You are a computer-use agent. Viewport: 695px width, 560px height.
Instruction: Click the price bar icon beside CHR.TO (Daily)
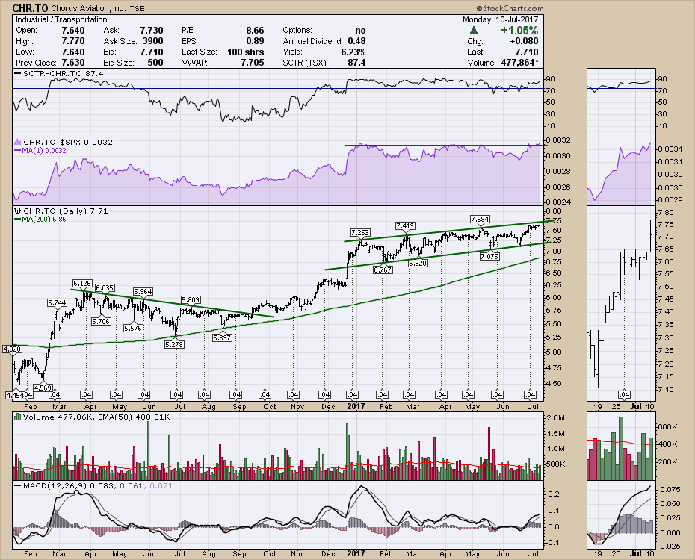coord(18,211)
